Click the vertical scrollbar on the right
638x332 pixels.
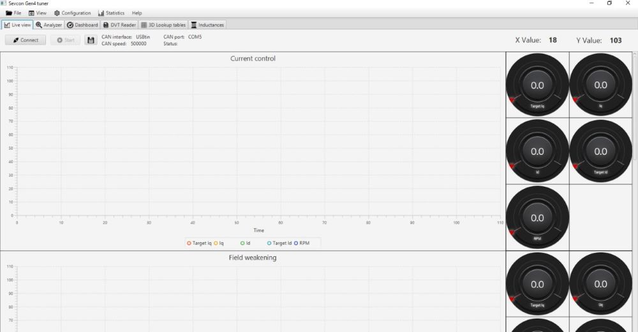coord(635,108)
